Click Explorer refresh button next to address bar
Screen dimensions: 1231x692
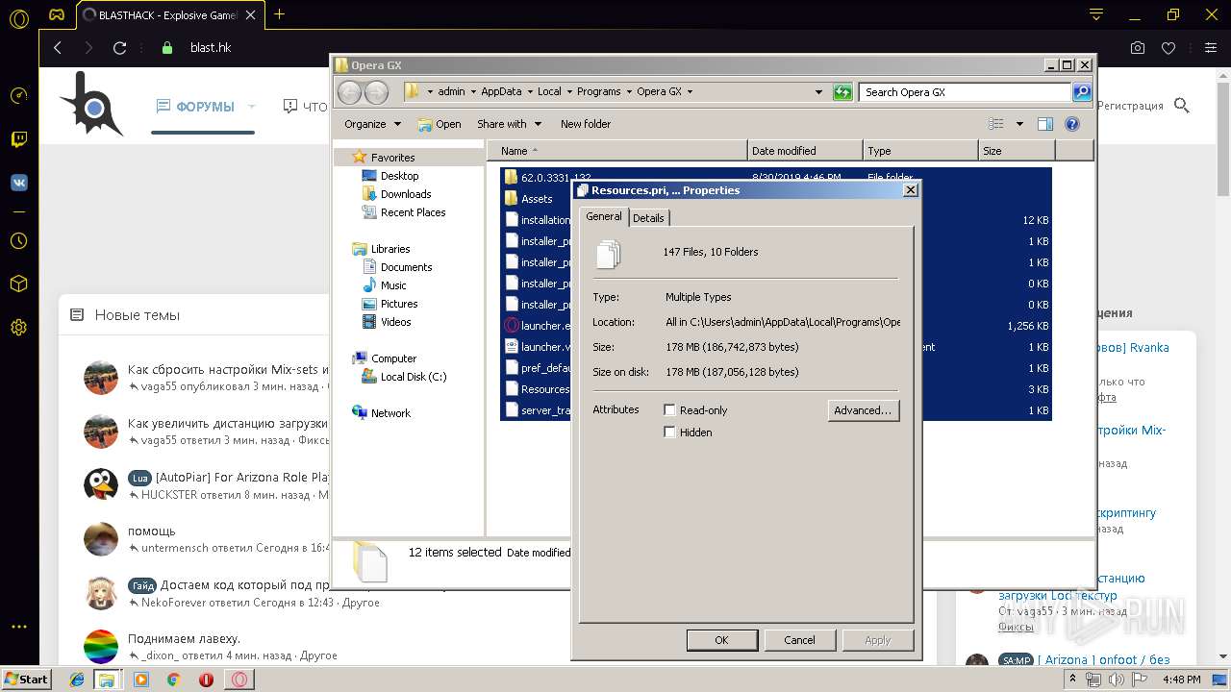click(842, 92)
